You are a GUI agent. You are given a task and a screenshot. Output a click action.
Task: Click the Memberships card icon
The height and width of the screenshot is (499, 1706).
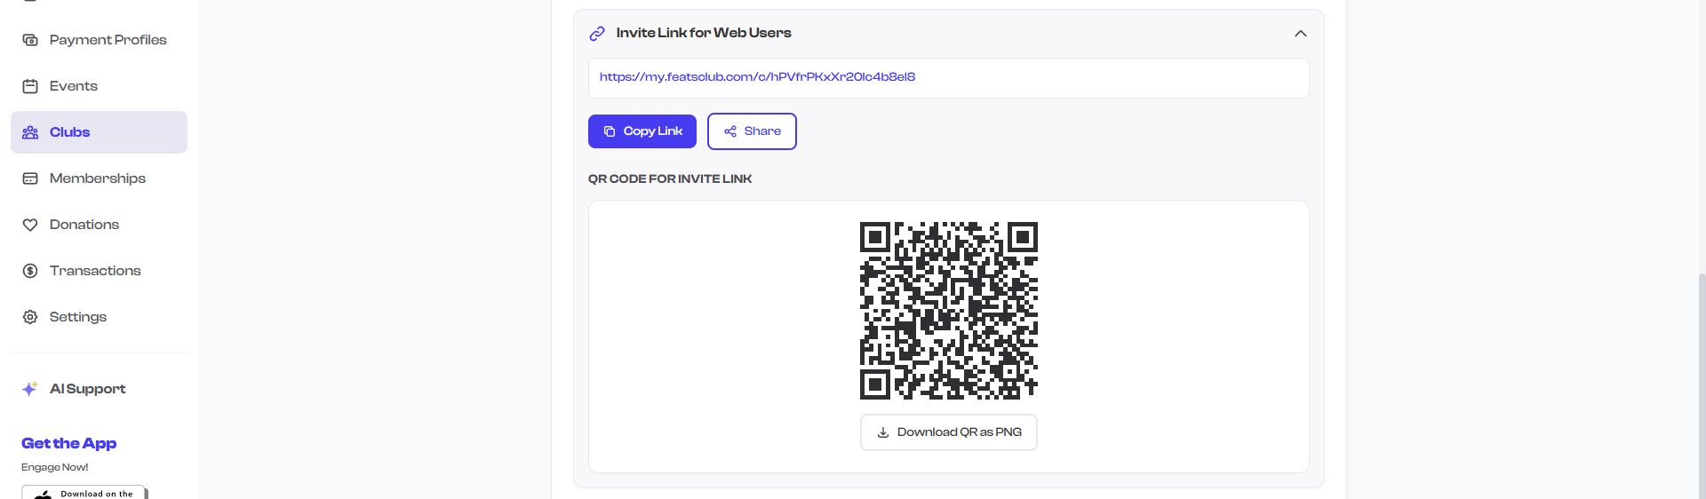click(30, 178)
